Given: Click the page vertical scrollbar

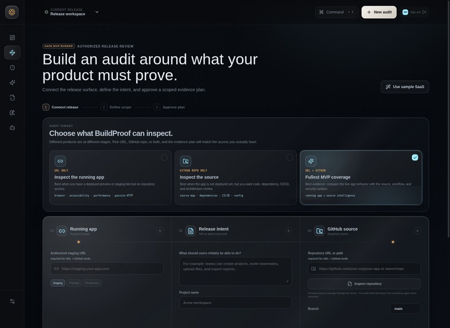Looking at the screenshot, I should [448, 118].
